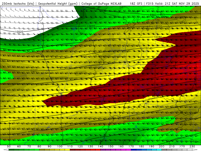Screen dimensions: 201x151
Task: Select the olive swatch just after 80
Action: 42,150
